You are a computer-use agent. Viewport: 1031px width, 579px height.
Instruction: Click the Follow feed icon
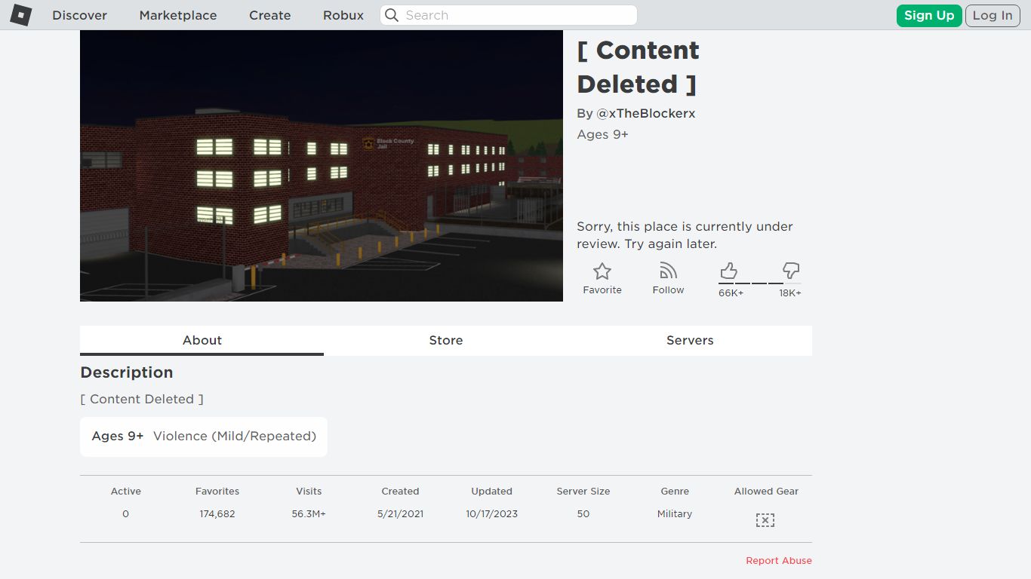point(668,271)
